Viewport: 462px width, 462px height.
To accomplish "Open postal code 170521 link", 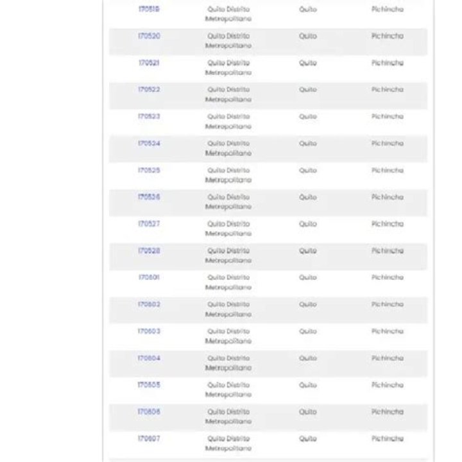I will point(149,63).
